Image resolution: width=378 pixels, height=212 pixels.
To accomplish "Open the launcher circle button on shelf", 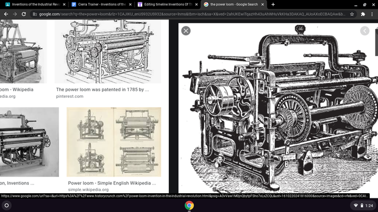I will (x=6, y=206).
